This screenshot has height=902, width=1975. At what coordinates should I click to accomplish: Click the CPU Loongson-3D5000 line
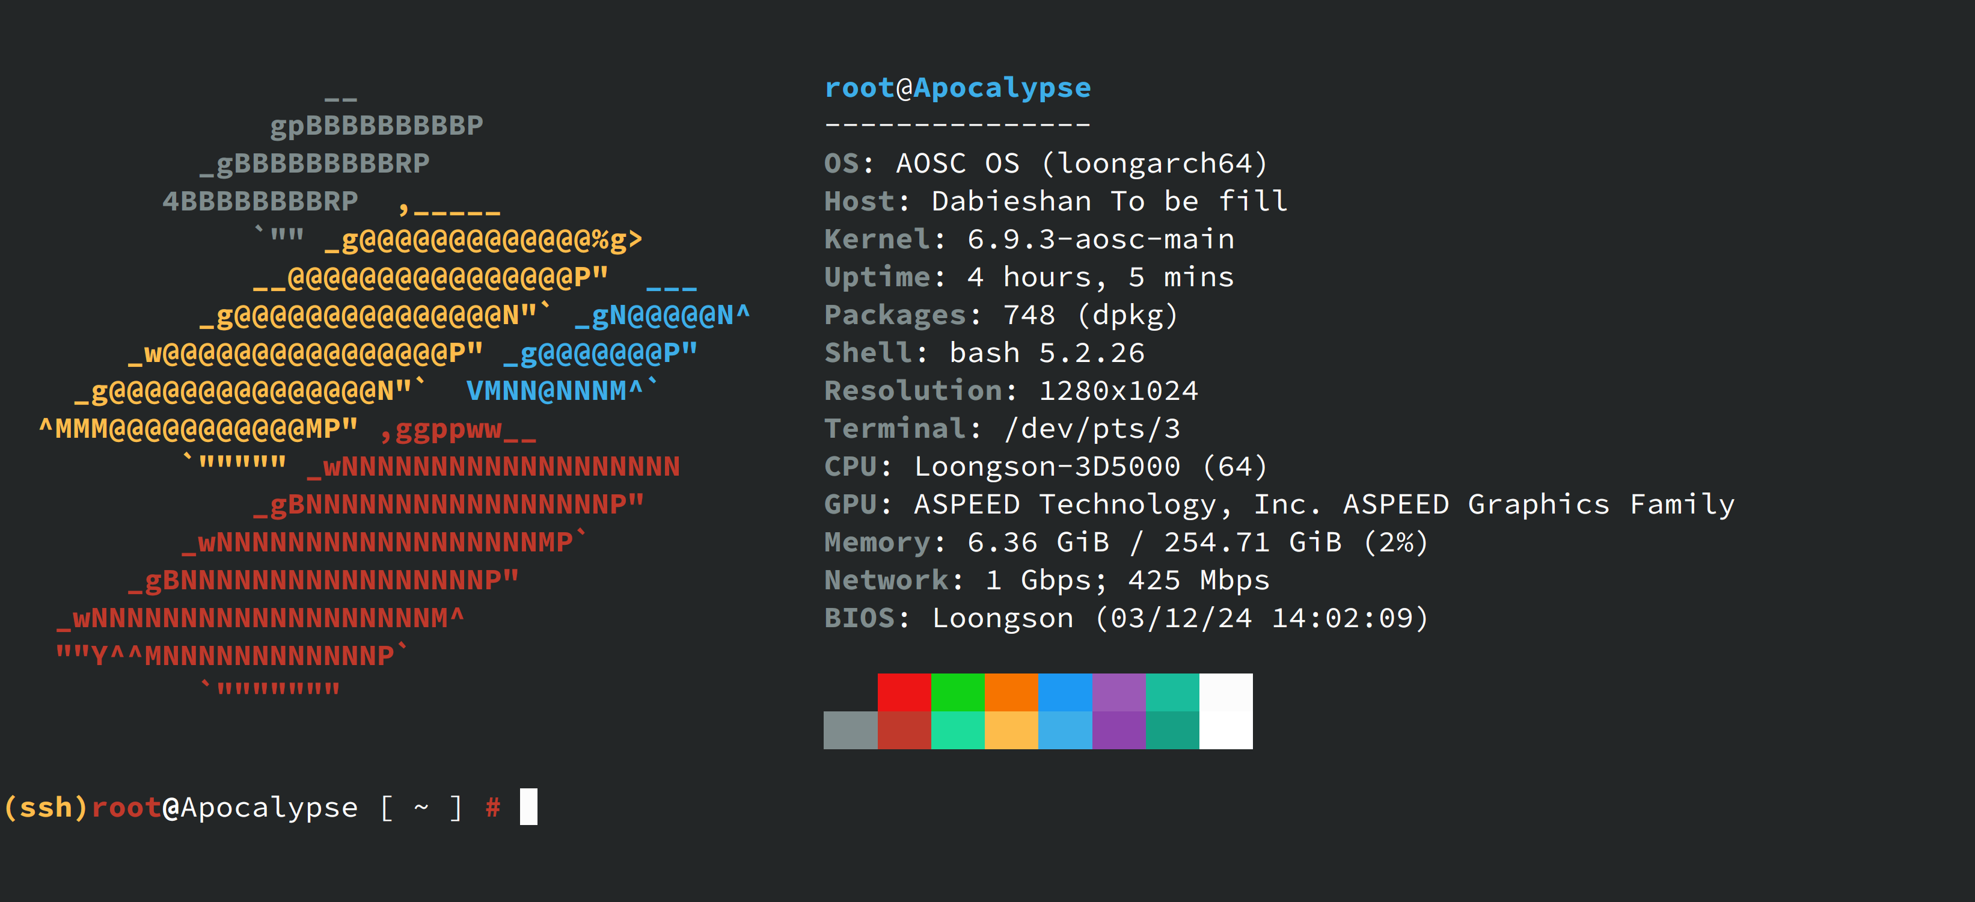coord(1046,467)
